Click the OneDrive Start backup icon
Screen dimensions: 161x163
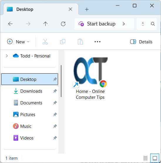point(81,24)
